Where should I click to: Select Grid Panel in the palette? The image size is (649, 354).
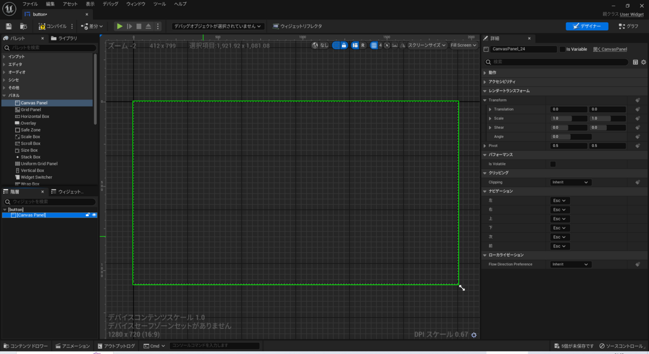coord(31,110)
